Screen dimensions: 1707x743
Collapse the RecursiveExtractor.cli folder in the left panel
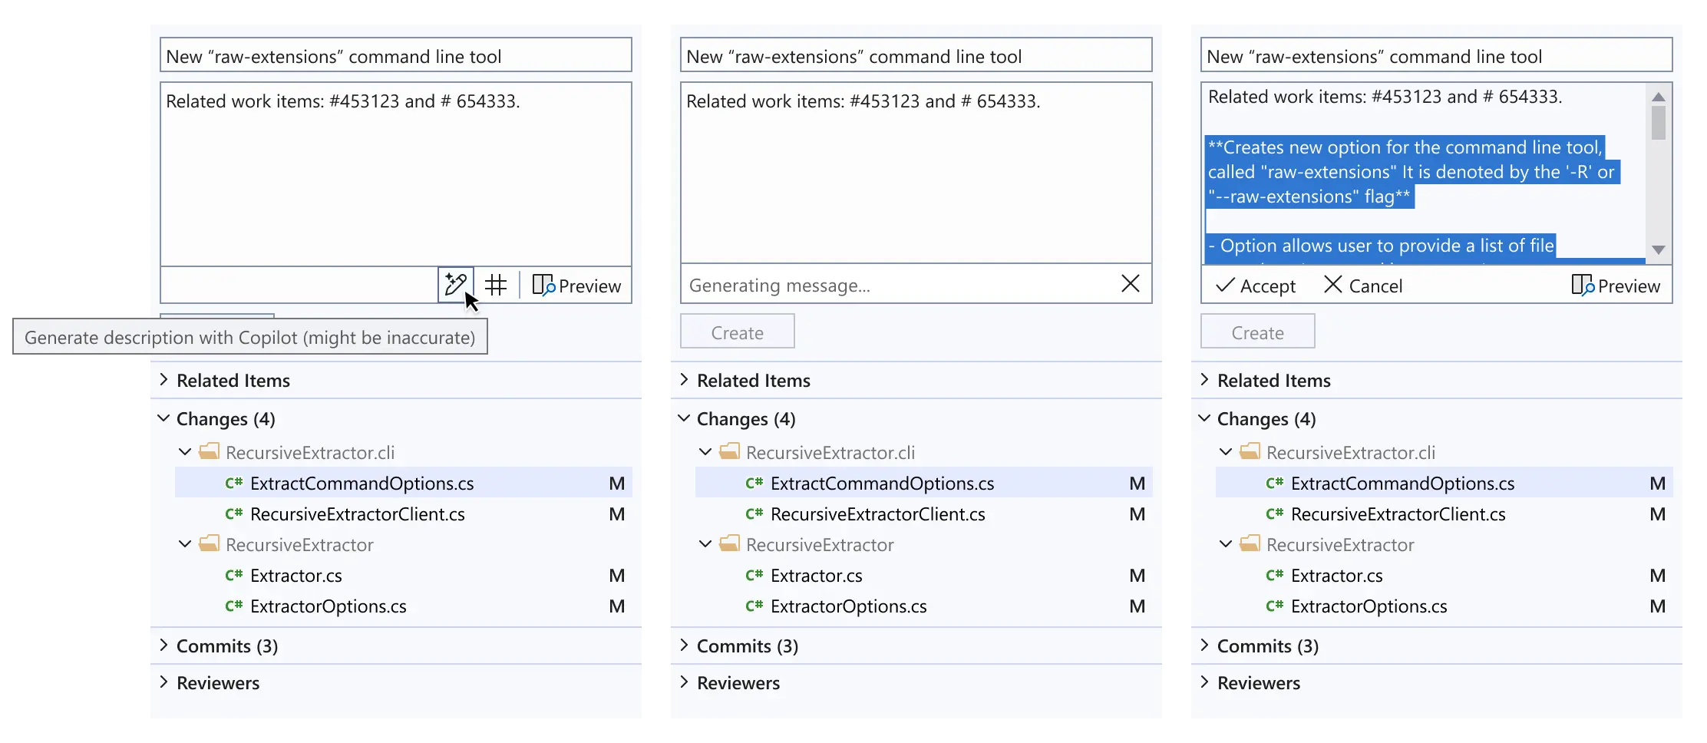coord(185,452)
